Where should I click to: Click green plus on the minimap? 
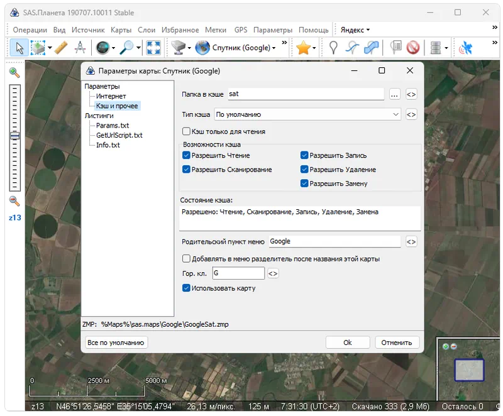(x=446, y=346)
